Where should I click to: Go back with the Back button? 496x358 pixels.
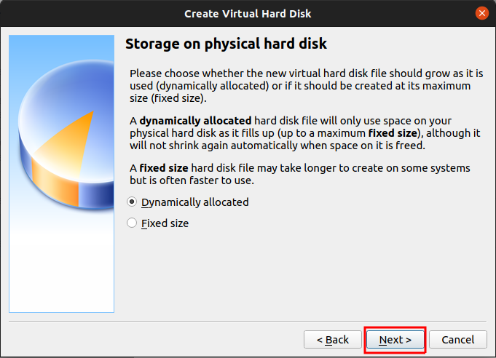coord(332,339)
